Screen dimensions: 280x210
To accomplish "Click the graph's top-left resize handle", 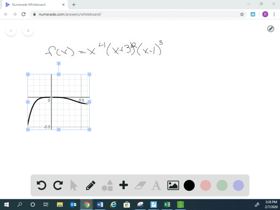I will click(28, 74).
